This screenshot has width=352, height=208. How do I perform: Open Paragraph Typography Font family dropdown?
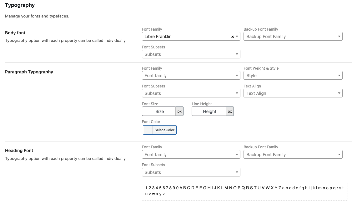tap(191, 76)
